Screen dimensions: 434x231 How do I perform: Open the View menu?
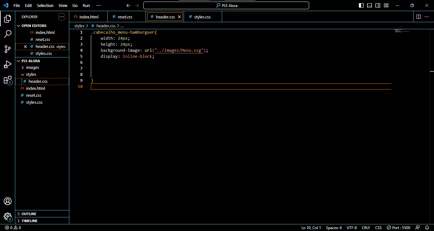(63, 5)
